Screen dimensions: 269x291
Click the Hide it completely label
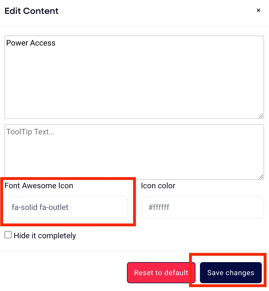pyautogui.click(x=45, y=236)
